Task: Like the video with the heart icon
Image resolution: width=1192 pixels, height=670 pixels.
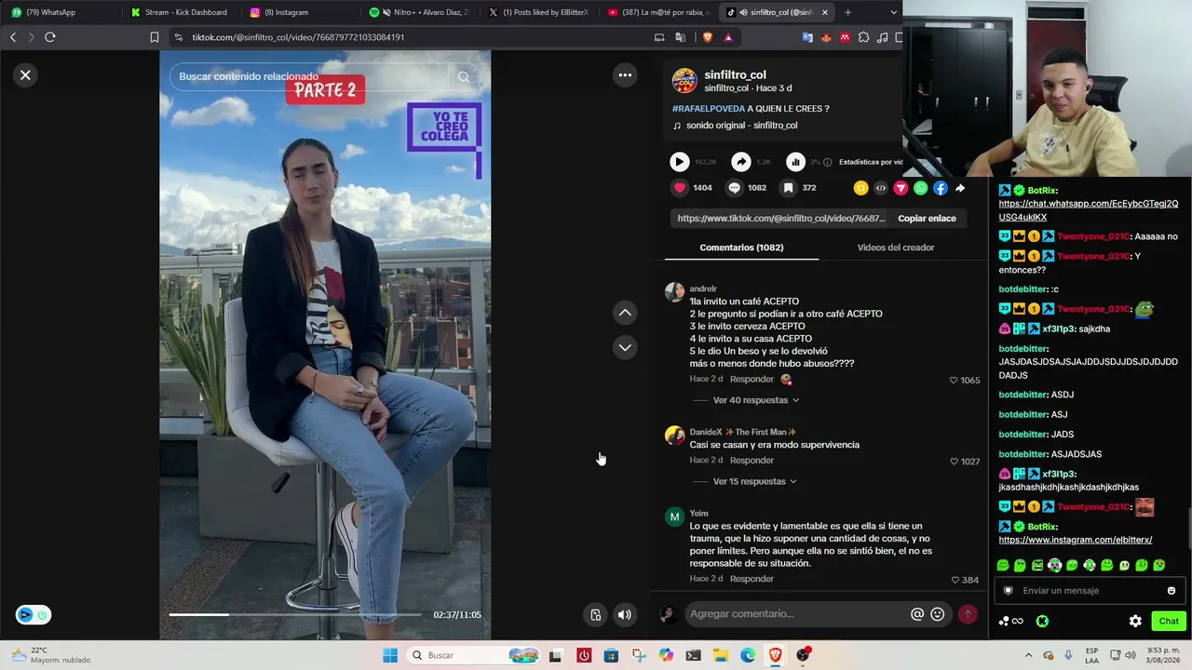Action: click(680, 188)
